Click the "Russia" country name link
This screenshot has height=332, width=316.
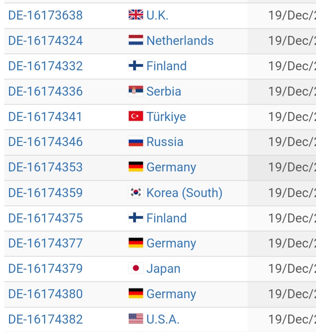pos(165,142)
